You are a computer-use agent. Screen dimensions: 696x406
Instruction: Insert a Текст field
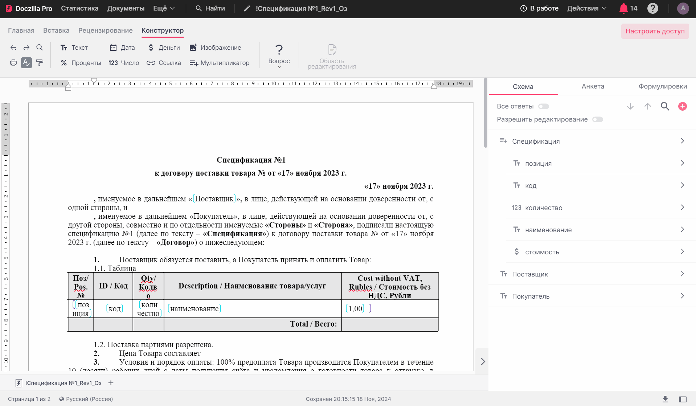pos(74,48)
